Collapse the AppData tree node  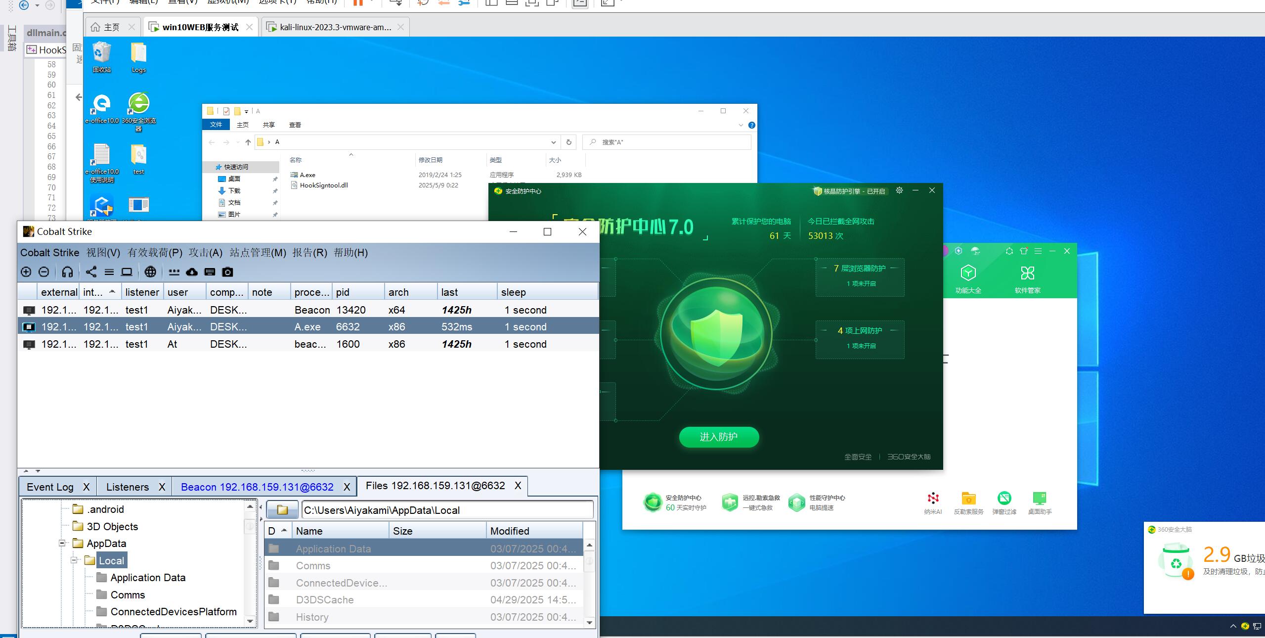click(x=62, y=543)
